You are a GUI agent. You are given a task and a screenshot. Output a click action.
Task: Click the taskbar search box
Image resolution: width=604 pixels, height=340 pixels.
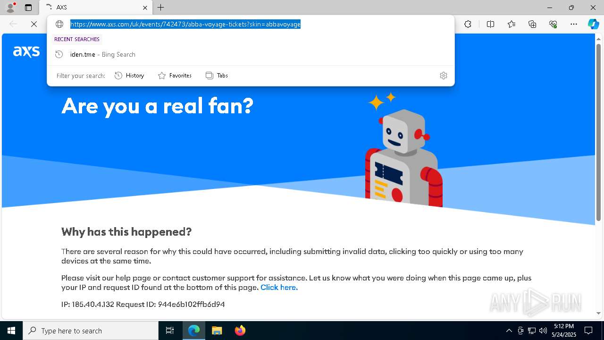91,331
